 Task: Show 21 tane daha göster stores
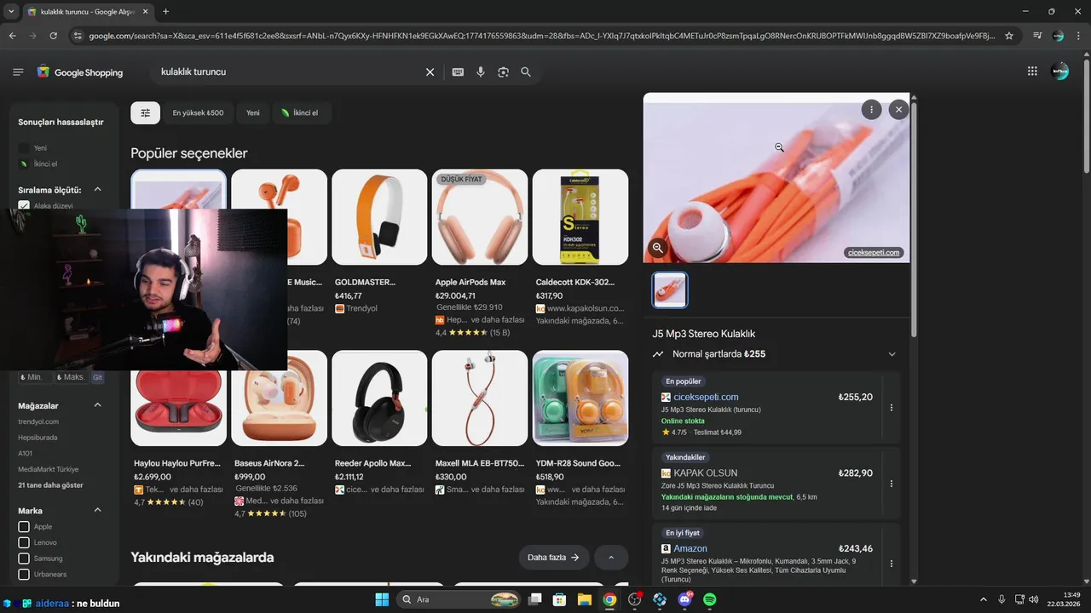50,485
